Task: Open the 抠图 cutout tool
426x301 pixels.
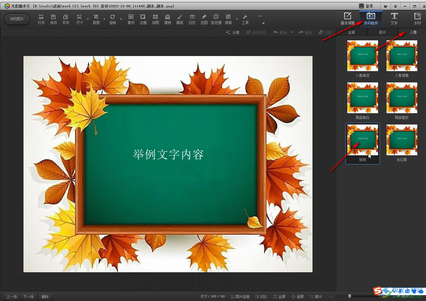Action: click(204, 19)
